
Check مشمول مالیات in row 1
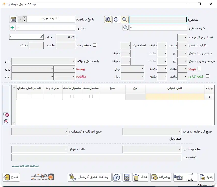(72, 96)
